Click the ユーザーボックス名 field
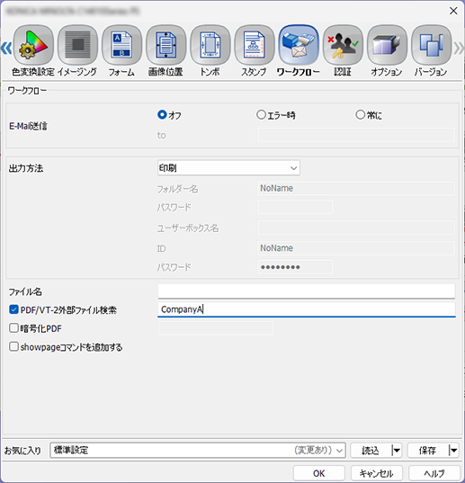Screen dimensions: 465x483 [x=356, y=228]
